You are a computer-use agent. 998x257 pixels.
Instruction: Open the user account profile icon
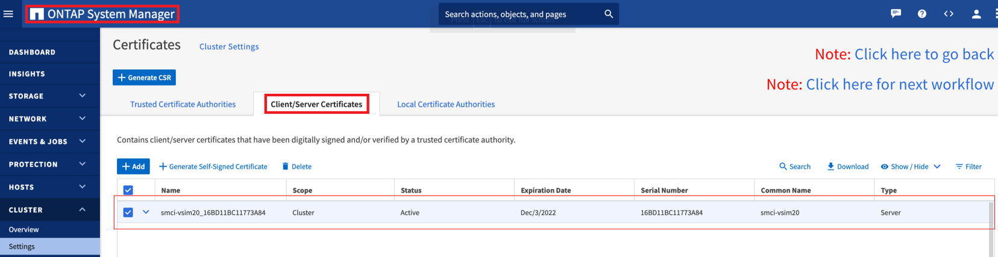(x=976, y=14)
